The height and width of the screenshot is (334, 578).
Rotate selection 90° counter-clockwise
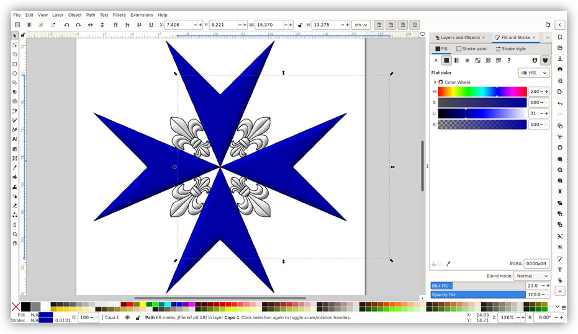tap(66, 25)
